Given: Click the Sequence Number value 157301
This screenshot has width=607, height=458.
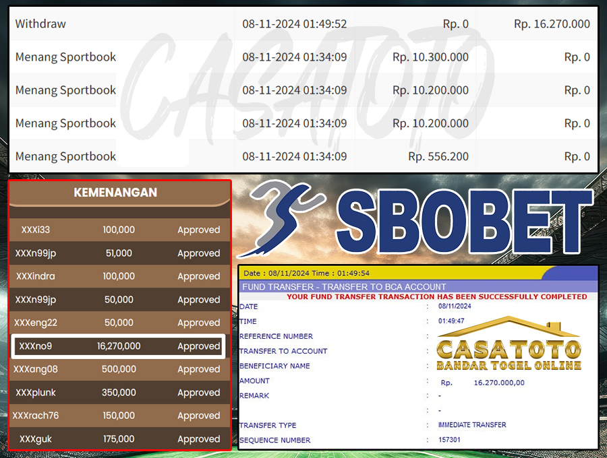Looking at the screenshot, I should pyautogui.click(x=450, y=440).
